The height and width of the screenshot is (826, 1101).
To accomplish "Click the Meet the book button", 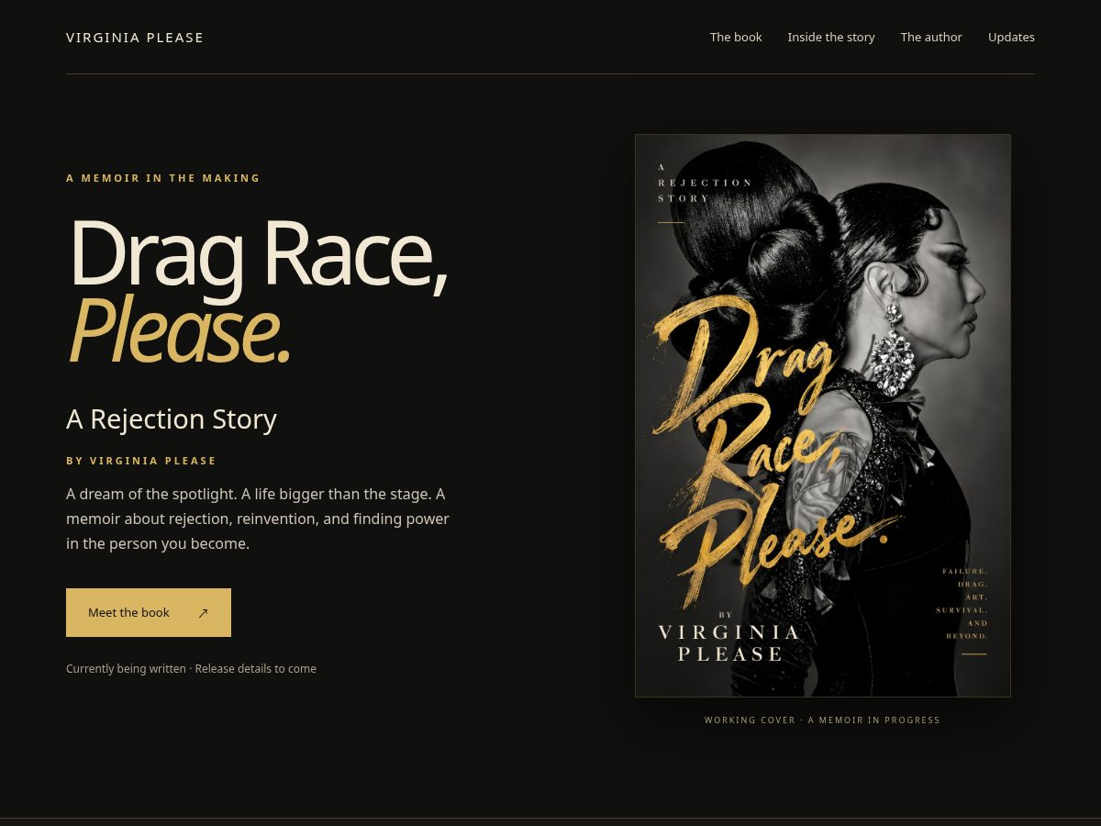I will pyautogui.click(x=149, y=612).
